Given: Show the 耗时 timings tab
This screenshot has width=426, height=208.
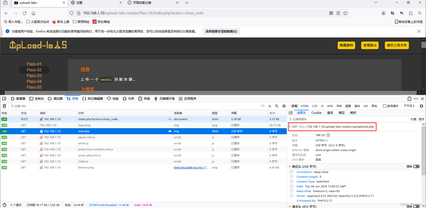Looking at the screenshot, I should pos(353,113).
